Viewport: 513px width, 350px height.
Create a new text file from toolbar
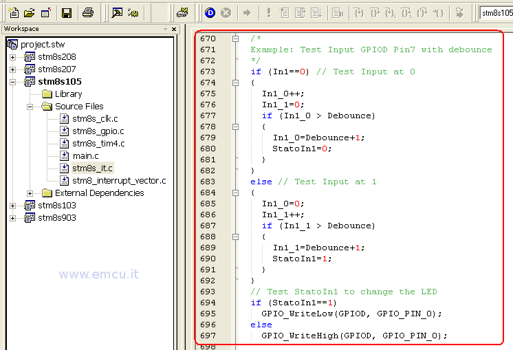coord(14,13)
